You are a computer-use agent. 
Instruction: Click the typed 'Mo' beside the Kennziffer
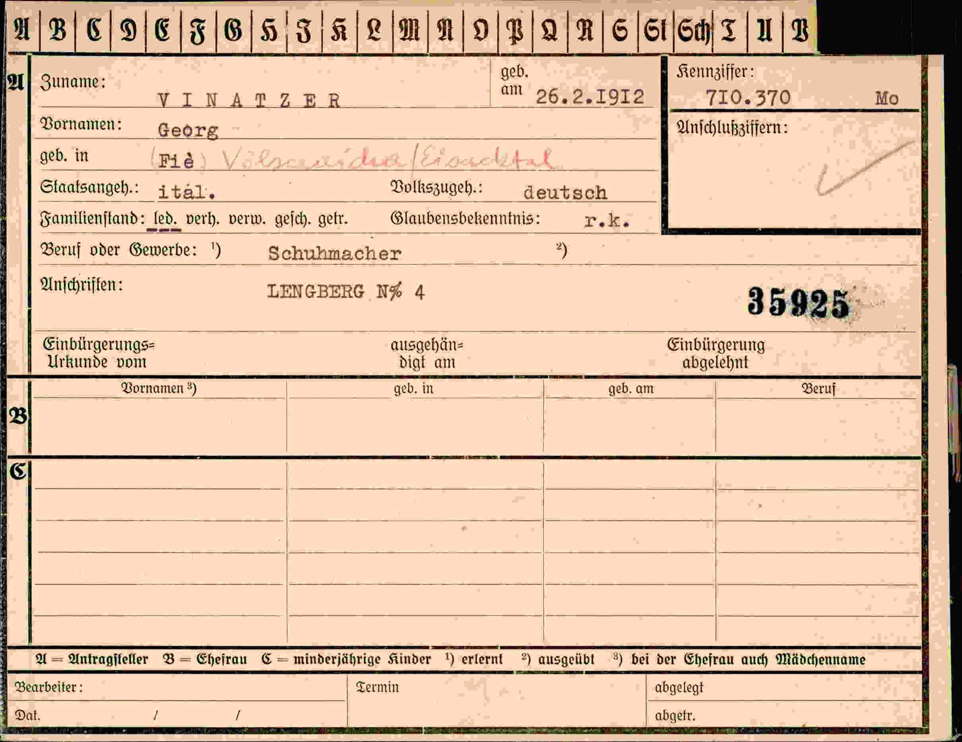point(887,98)
